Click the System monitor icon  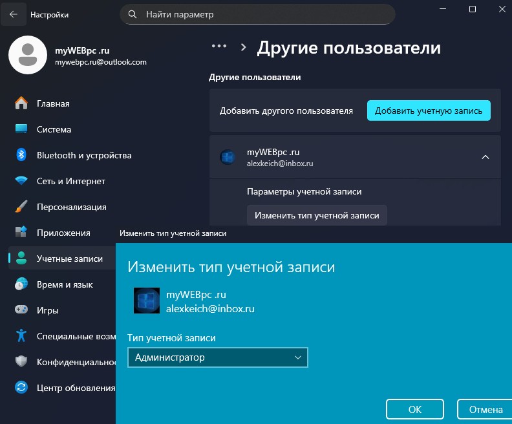pyautogui.click(x=21, y=129)
